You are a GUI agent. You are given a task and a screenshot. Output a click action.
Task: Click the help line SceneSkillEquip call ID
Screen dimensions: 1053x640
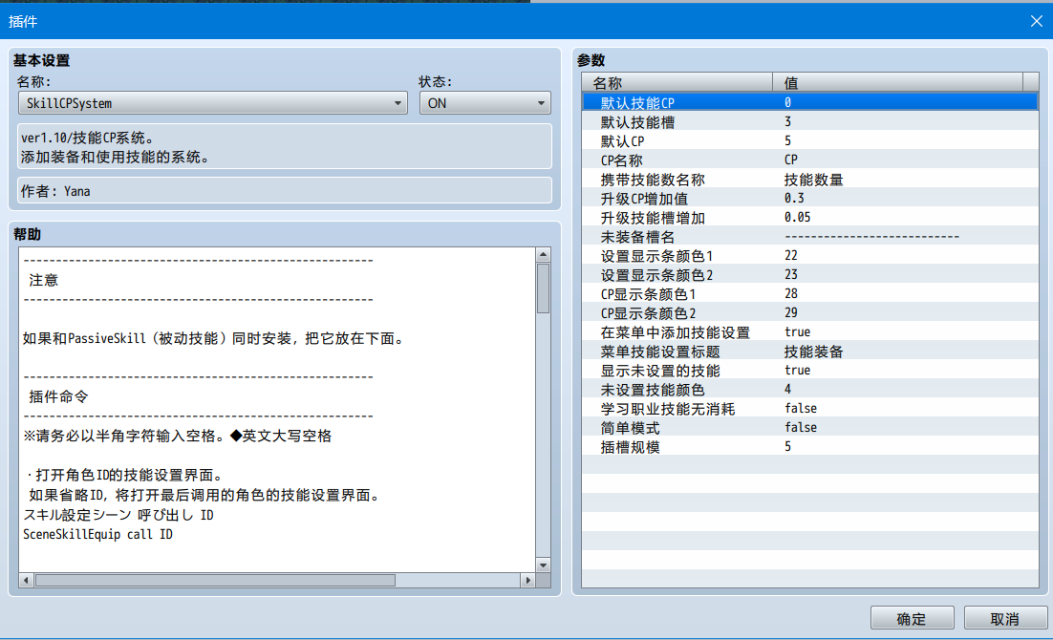(x=98, y=535)
